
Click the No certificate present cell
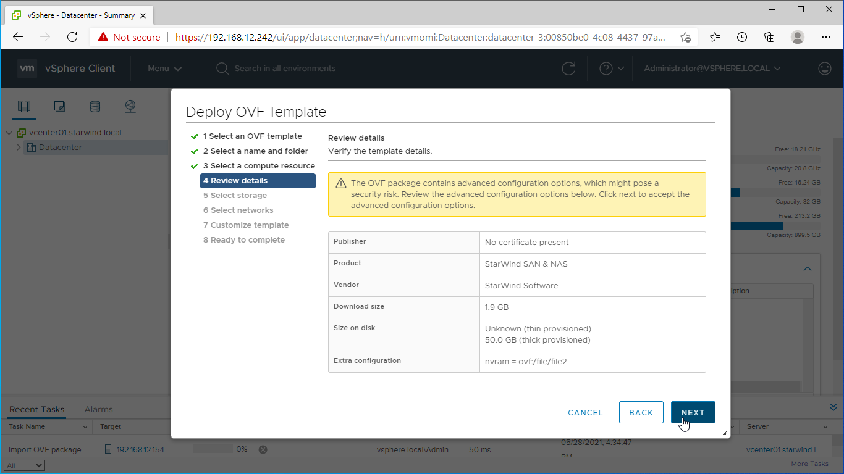click(x=593, y=243)
